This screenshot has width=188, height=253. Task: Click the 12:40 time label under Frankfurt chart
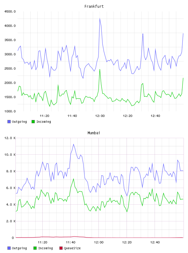[x=155, y=116]
